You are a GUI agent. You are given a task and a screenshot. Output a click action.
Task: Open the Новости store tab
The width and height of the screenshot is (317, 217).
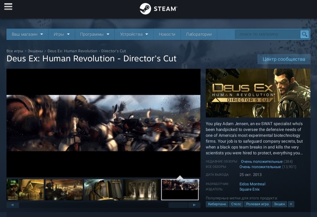[x=167, y=34]
